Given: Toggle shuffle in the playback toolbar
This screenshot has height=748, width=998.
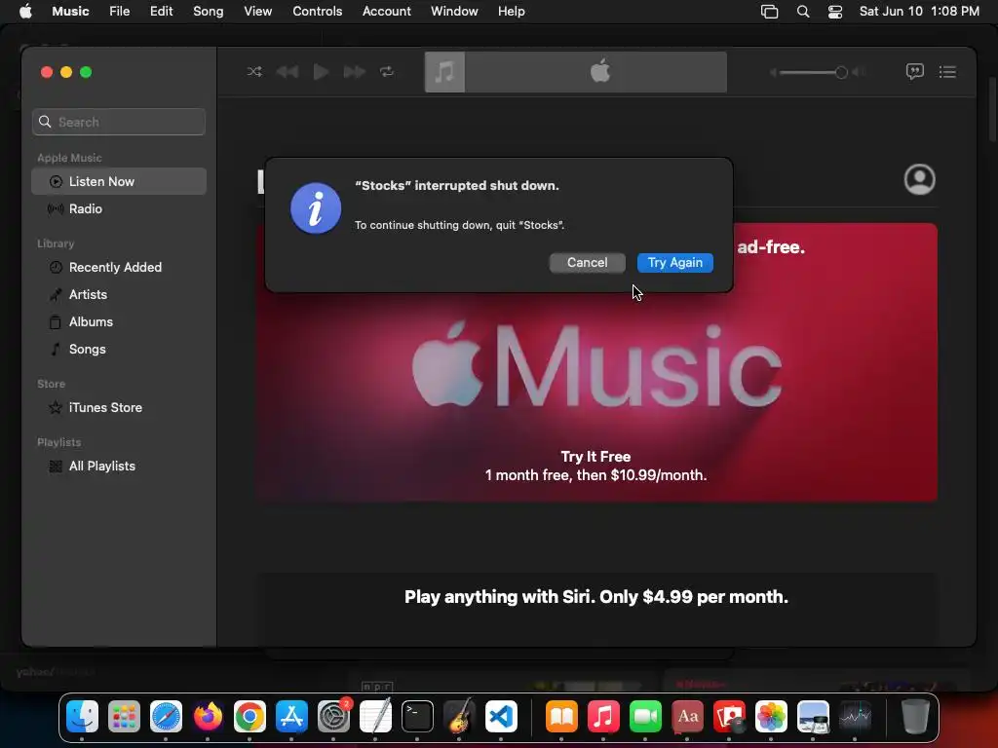Looking at the screenshot, I should 254,71.
